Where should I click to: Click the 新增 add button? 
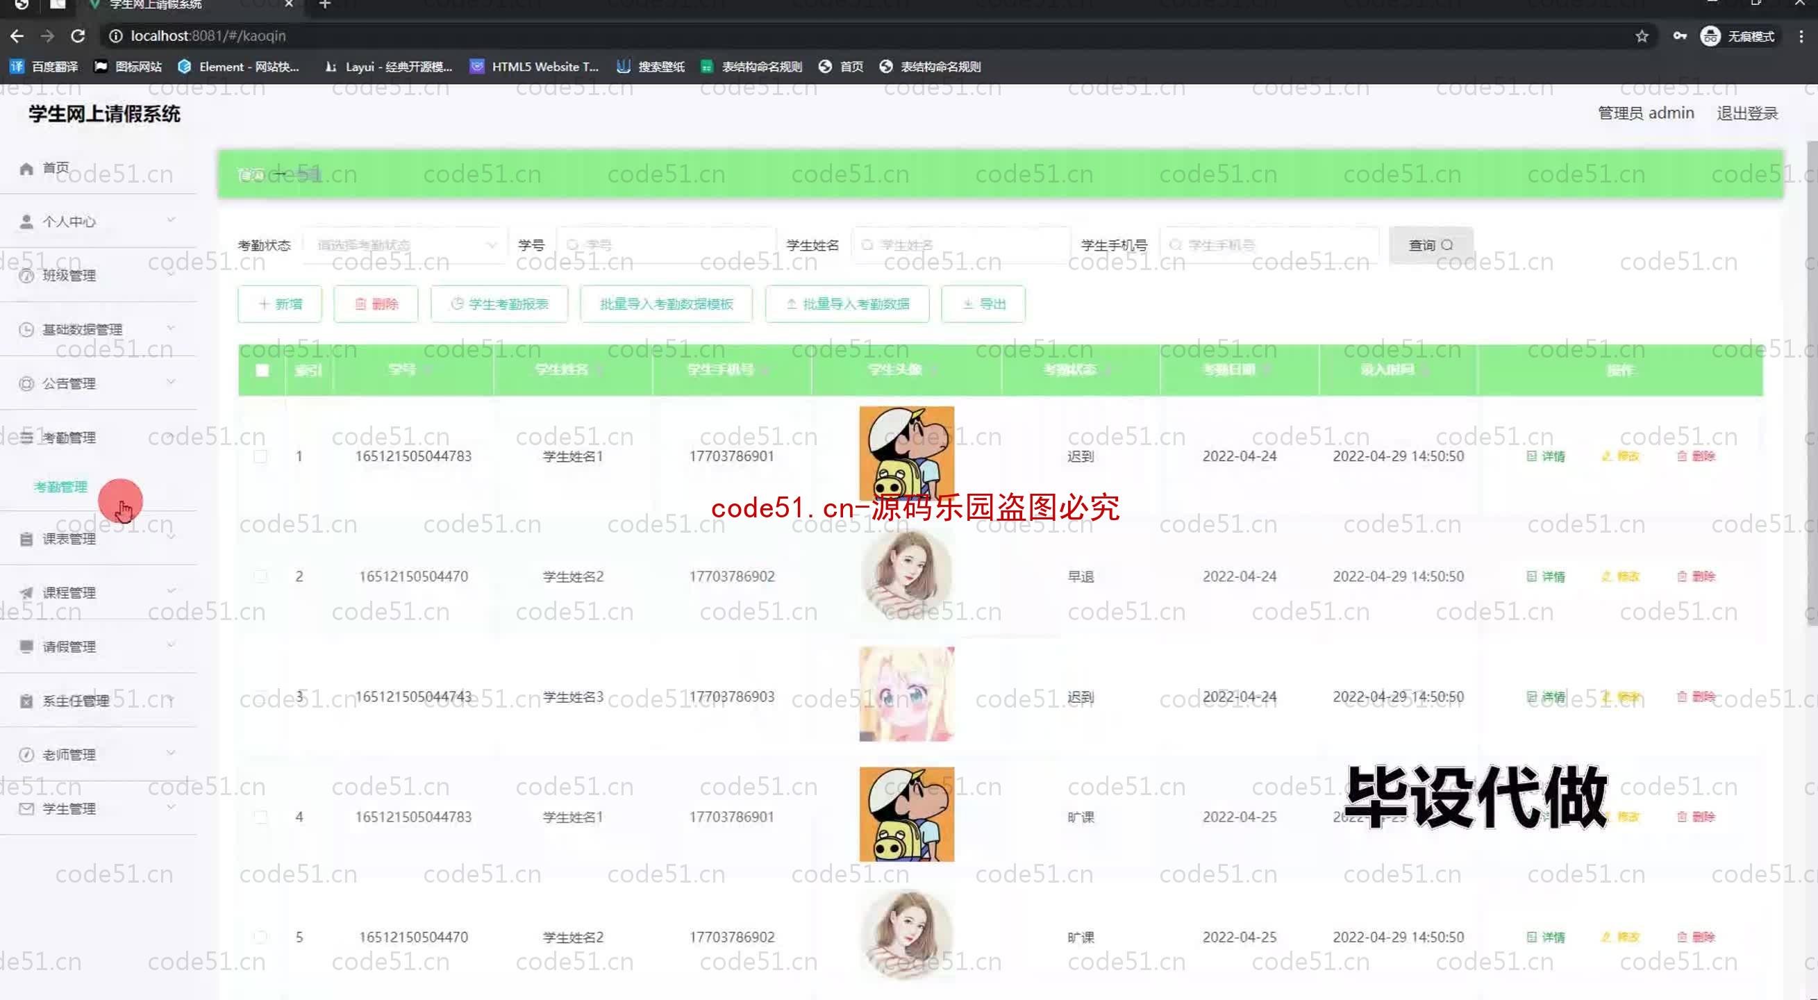(279, 304)
